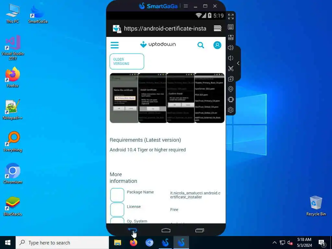Open the first app screenshot thumbnail
The image size is (332, 249).
pyautogui.click(x=124, y=98)
